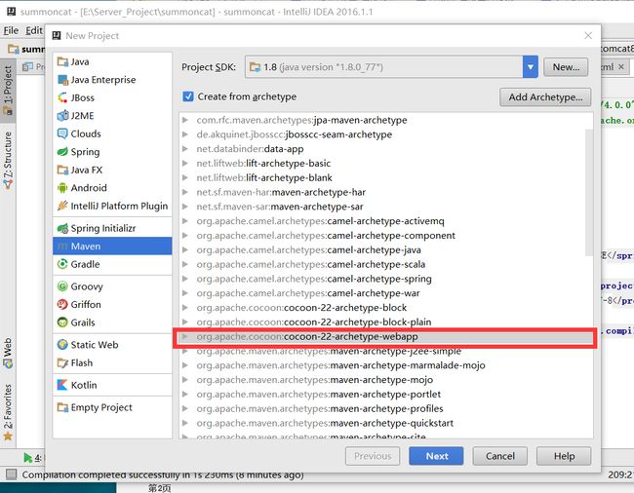
Task: Select the Spring leaf icon
Action: (x=62, y=152)
